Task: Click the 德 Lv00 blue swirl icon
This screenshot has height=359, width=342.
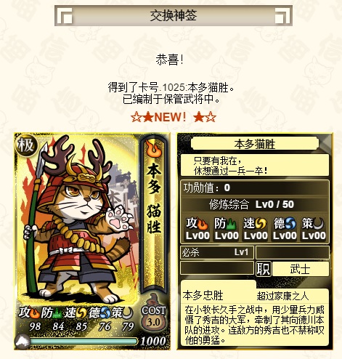Action: [290, 224]
